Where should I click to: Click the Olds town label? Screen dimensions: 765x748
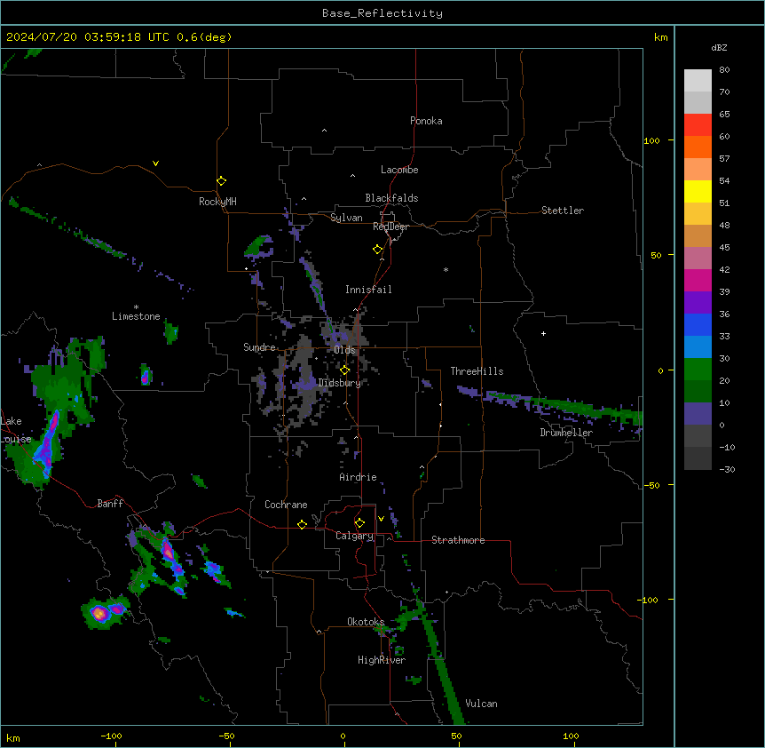(344, 350)
